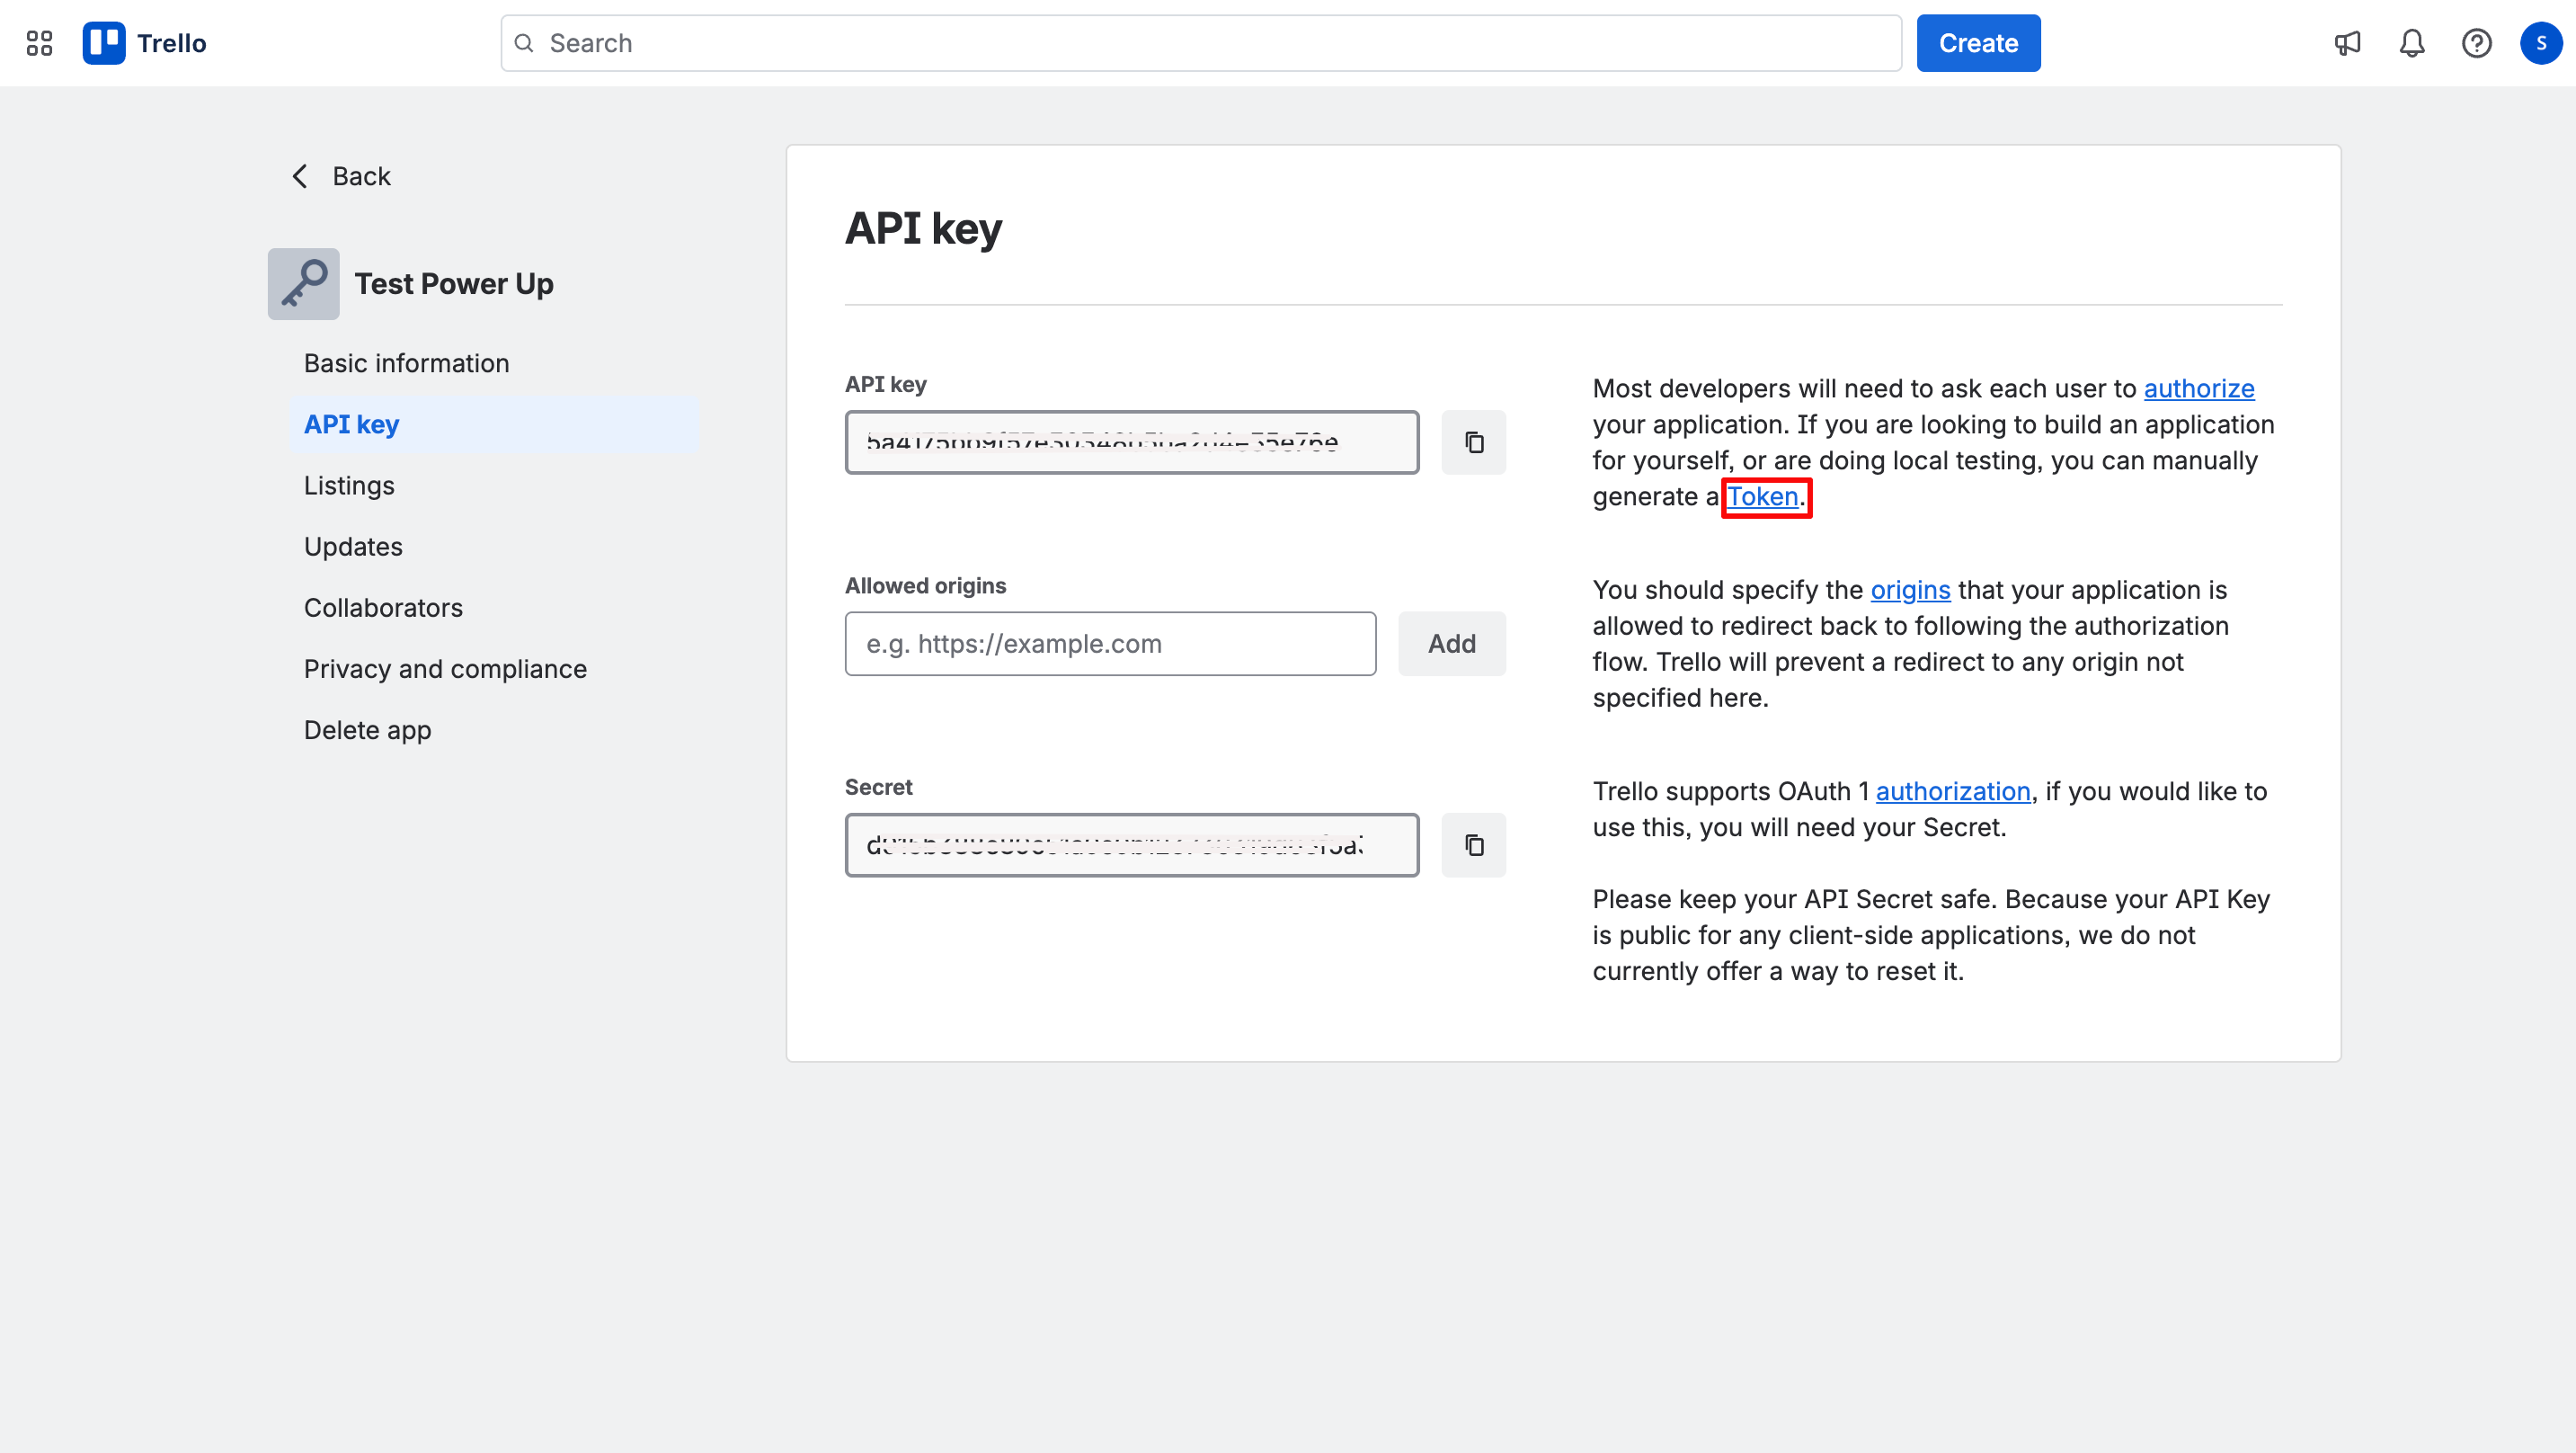Follow the Token link
The image size is (2576, 1453).
tap(1763, 496)
